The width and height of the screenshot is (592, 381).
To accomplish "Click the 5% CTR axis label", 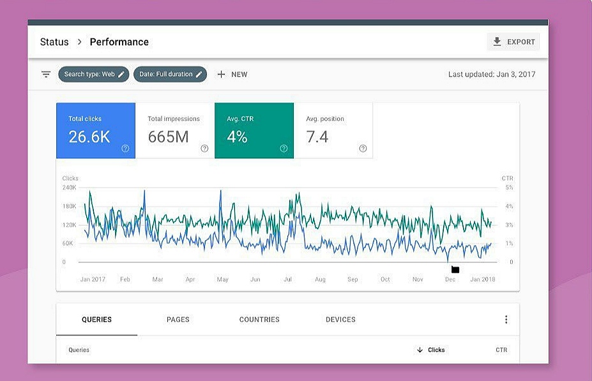I will click(510, 188).
